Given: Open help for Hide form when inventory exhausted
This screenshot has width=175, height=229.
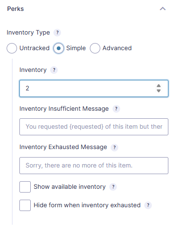Looking at the screenshot, I should coord(148,205).
